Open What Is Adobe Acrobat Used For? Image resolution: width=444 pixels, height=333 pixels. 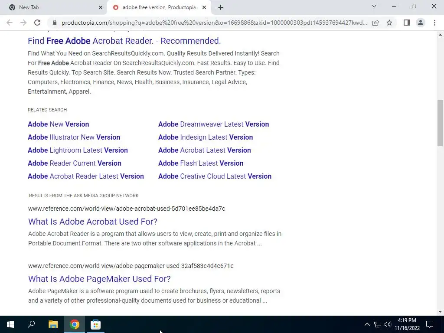tap(93, 222)
